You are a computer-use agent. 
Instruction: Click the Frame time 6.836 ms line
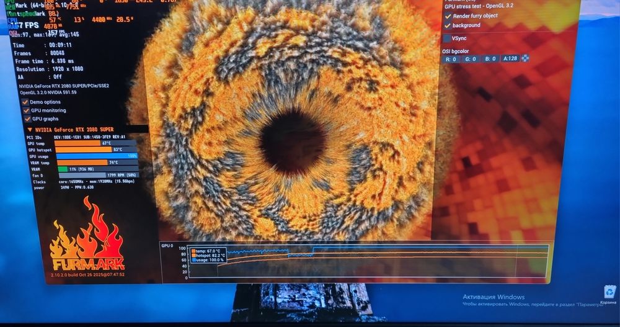45,61
